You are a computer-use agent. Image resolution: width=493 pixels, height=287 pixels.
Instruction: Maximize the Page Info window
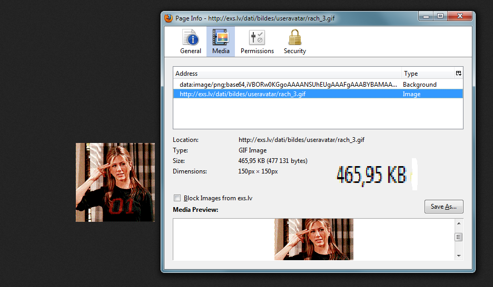pos(440,16)
